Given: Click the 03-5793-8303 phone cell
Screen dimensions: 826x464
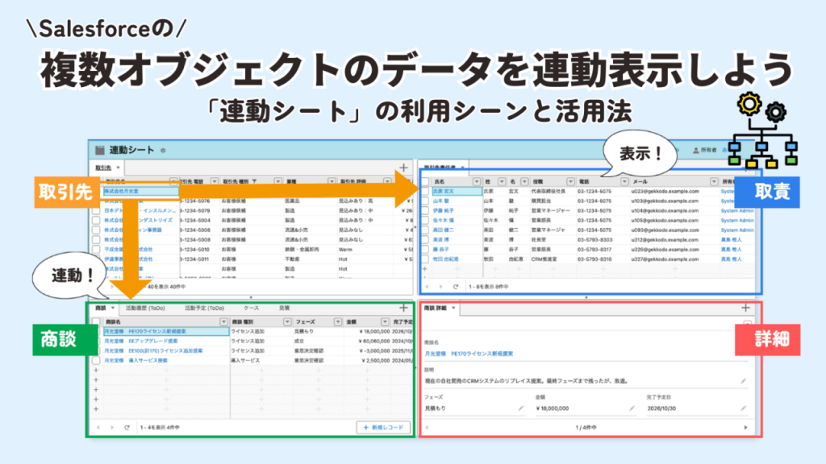Looking at the screenshot, I should click(x=594, y=240).
